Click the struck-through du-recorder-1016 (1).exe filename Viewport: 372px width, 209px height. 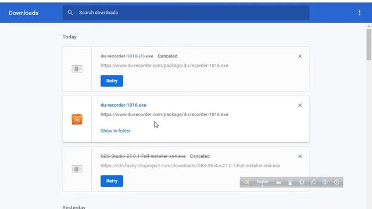point(127,56)
